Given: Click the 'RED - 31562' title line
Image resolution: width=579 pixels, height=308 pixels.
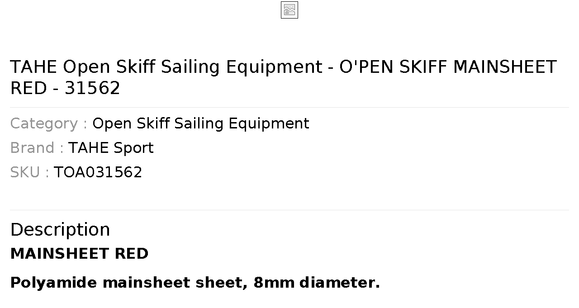Looking at the screenshot, I should 65,88.
